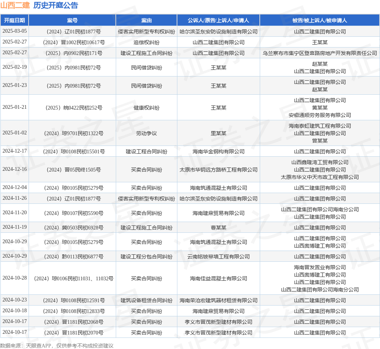Click the 山西二建 title text

(x=15, y=5)
